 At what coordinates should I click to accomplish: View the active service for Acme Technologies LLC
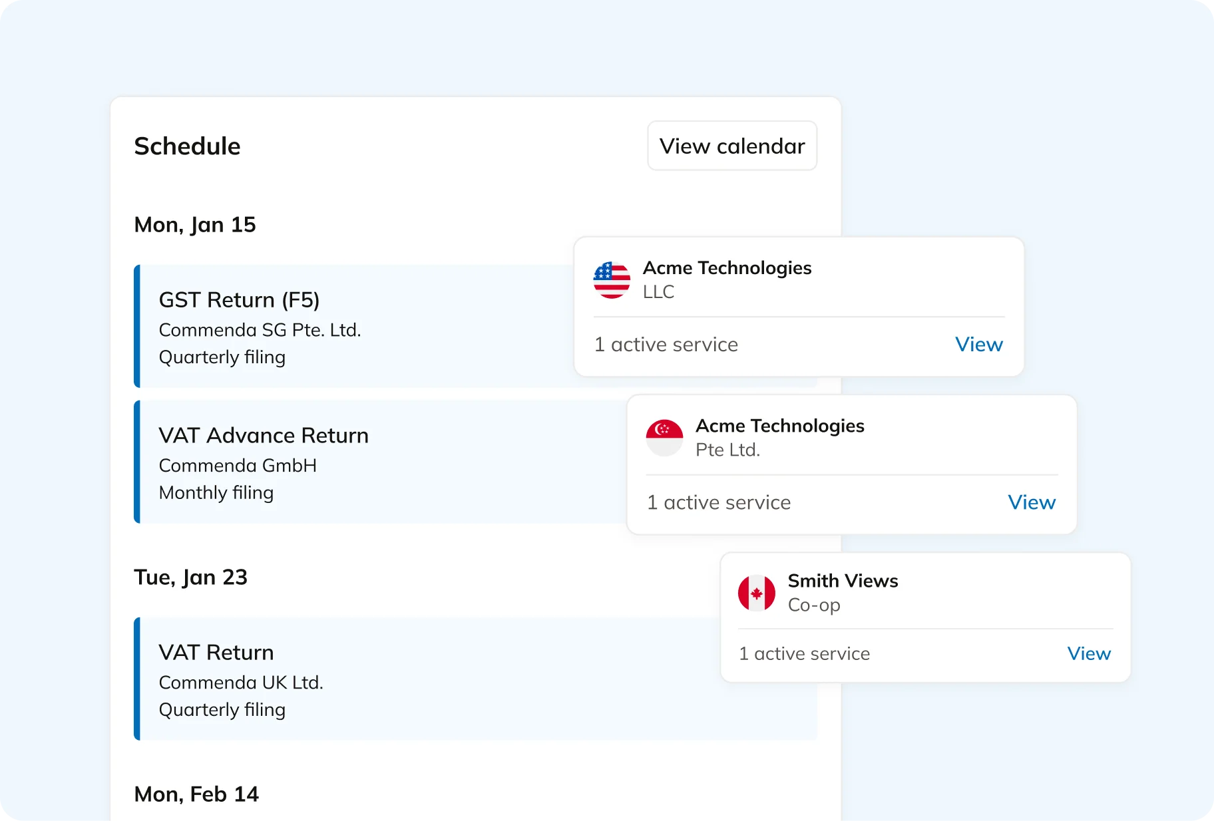(x=979, y=345)
